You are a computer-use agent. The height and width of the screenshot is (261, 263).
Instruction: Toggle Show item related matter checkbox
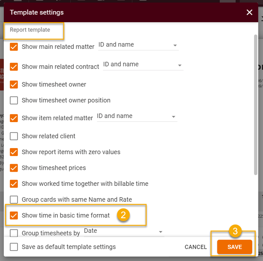pos(14,118)
